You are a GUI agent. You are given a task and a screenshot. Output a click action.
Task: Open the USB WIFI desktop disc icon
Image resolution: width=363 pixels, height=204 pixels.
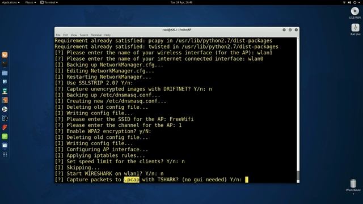pos(354,11)
